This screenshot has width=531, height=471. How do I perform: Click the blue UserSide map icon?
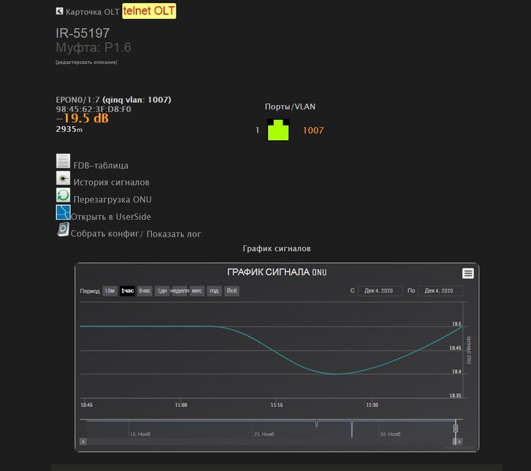coord(63,212)
